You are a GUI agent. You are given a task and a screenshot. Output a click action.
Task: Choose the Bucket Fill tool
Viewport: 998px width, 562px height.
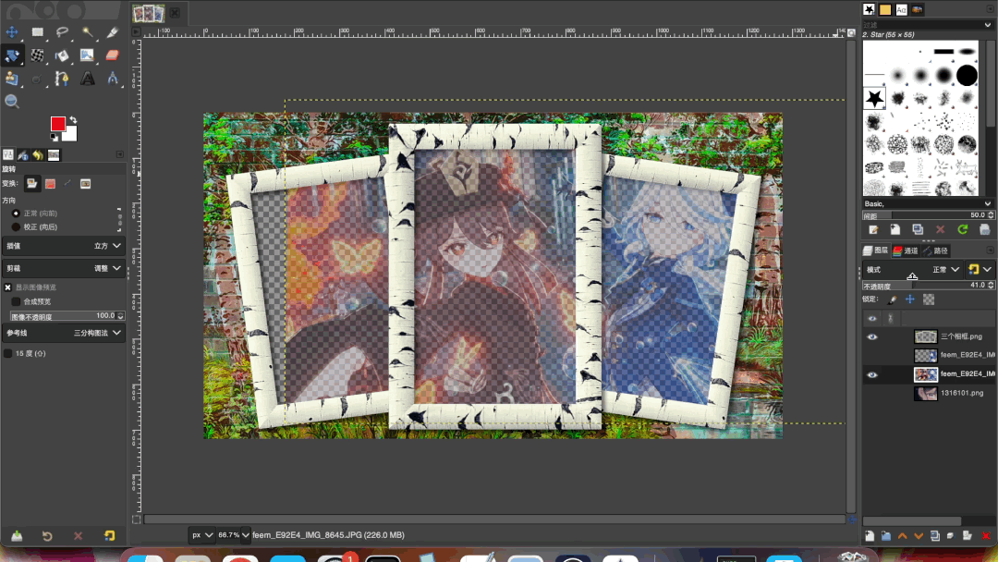coord(63,55)
